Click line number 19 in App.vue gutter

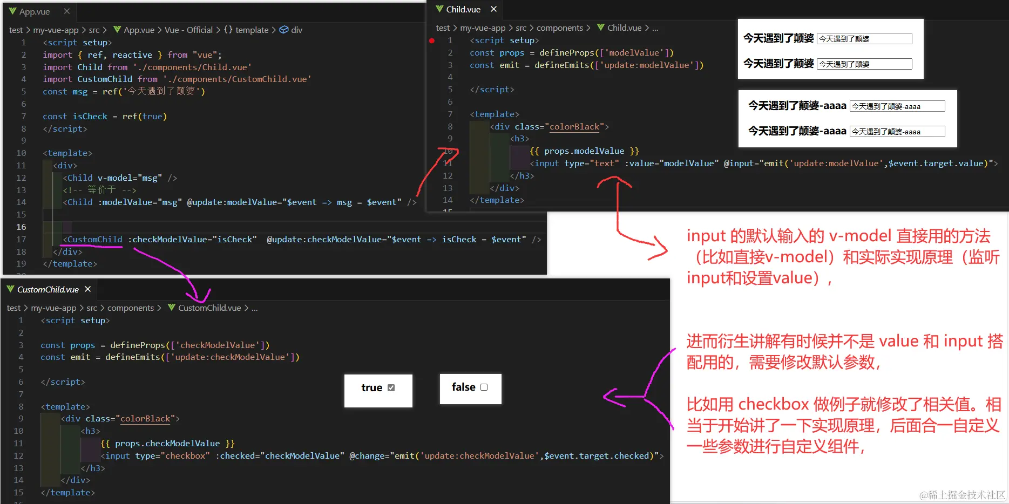(21, 263)
